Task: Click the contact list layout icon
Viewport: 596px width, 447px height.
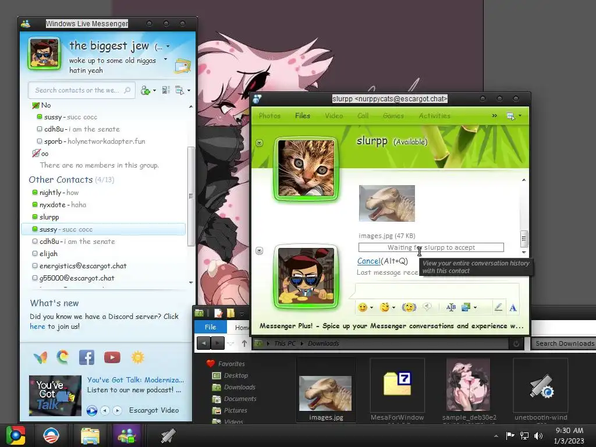Action: pyautogui.click(x=166, y=90)
